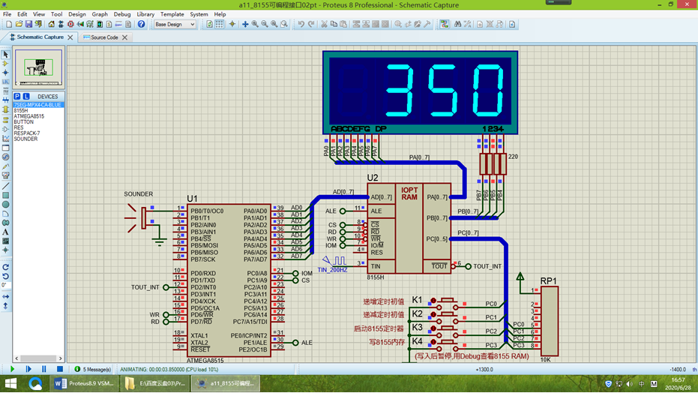Toggle the P pick devices button
The image size is (698, 393).
click(17, 96)
